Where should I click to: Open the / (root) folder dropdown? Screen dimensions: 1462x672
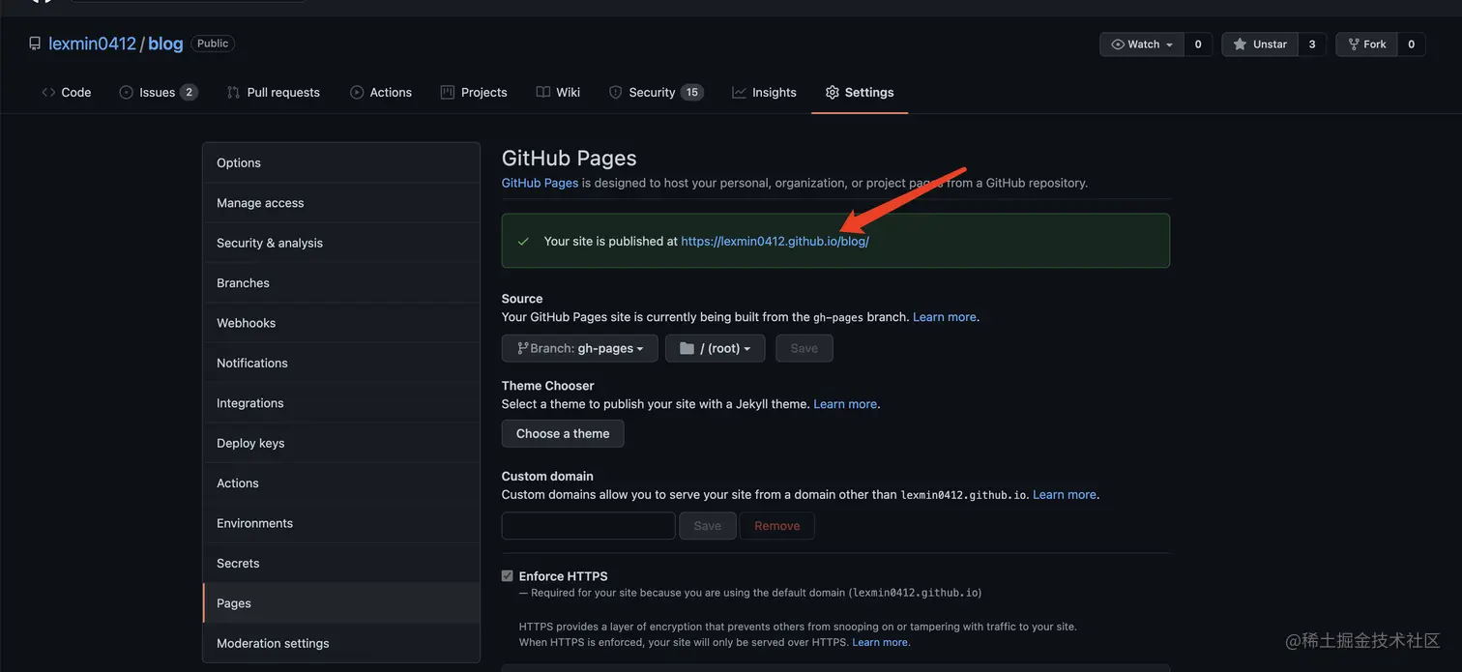(716, 348)
